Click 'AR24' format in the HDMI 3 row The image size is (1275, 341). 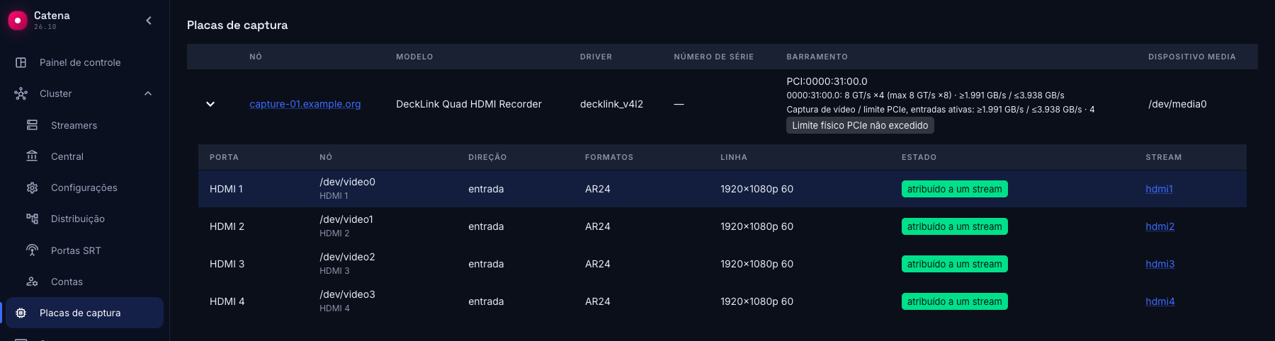597,264
